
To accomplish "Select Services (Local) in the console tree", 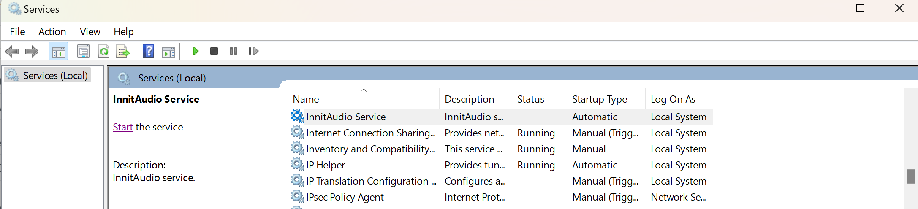I will [x=55, y=76].
